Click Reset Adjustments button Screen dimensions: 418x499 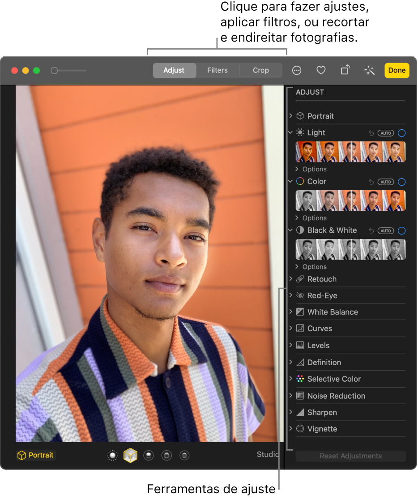coord(351,456)
